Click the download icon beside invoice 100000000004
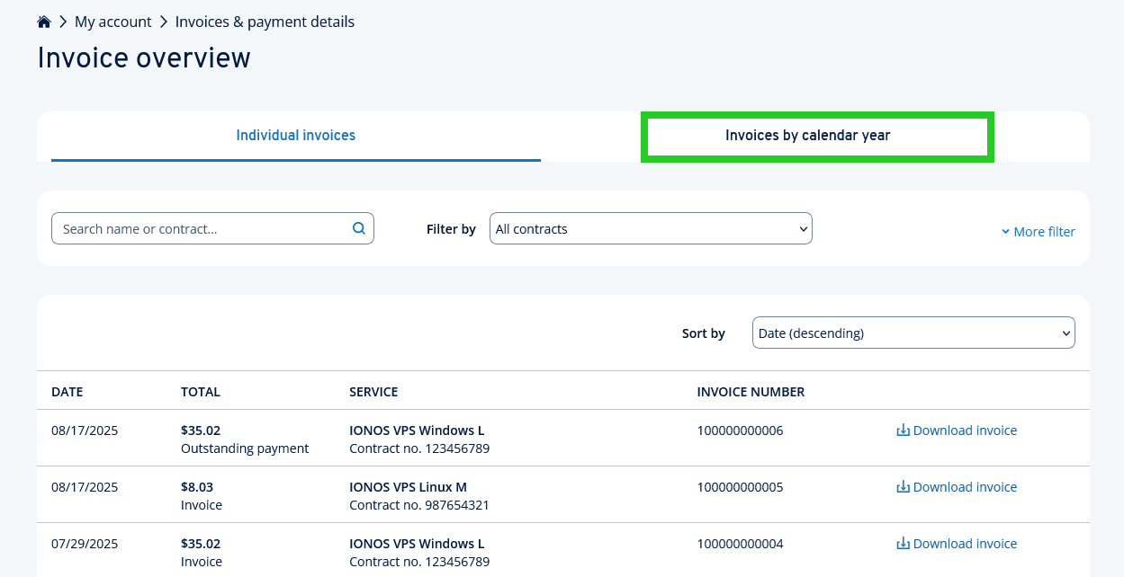 tap(903, 544)
